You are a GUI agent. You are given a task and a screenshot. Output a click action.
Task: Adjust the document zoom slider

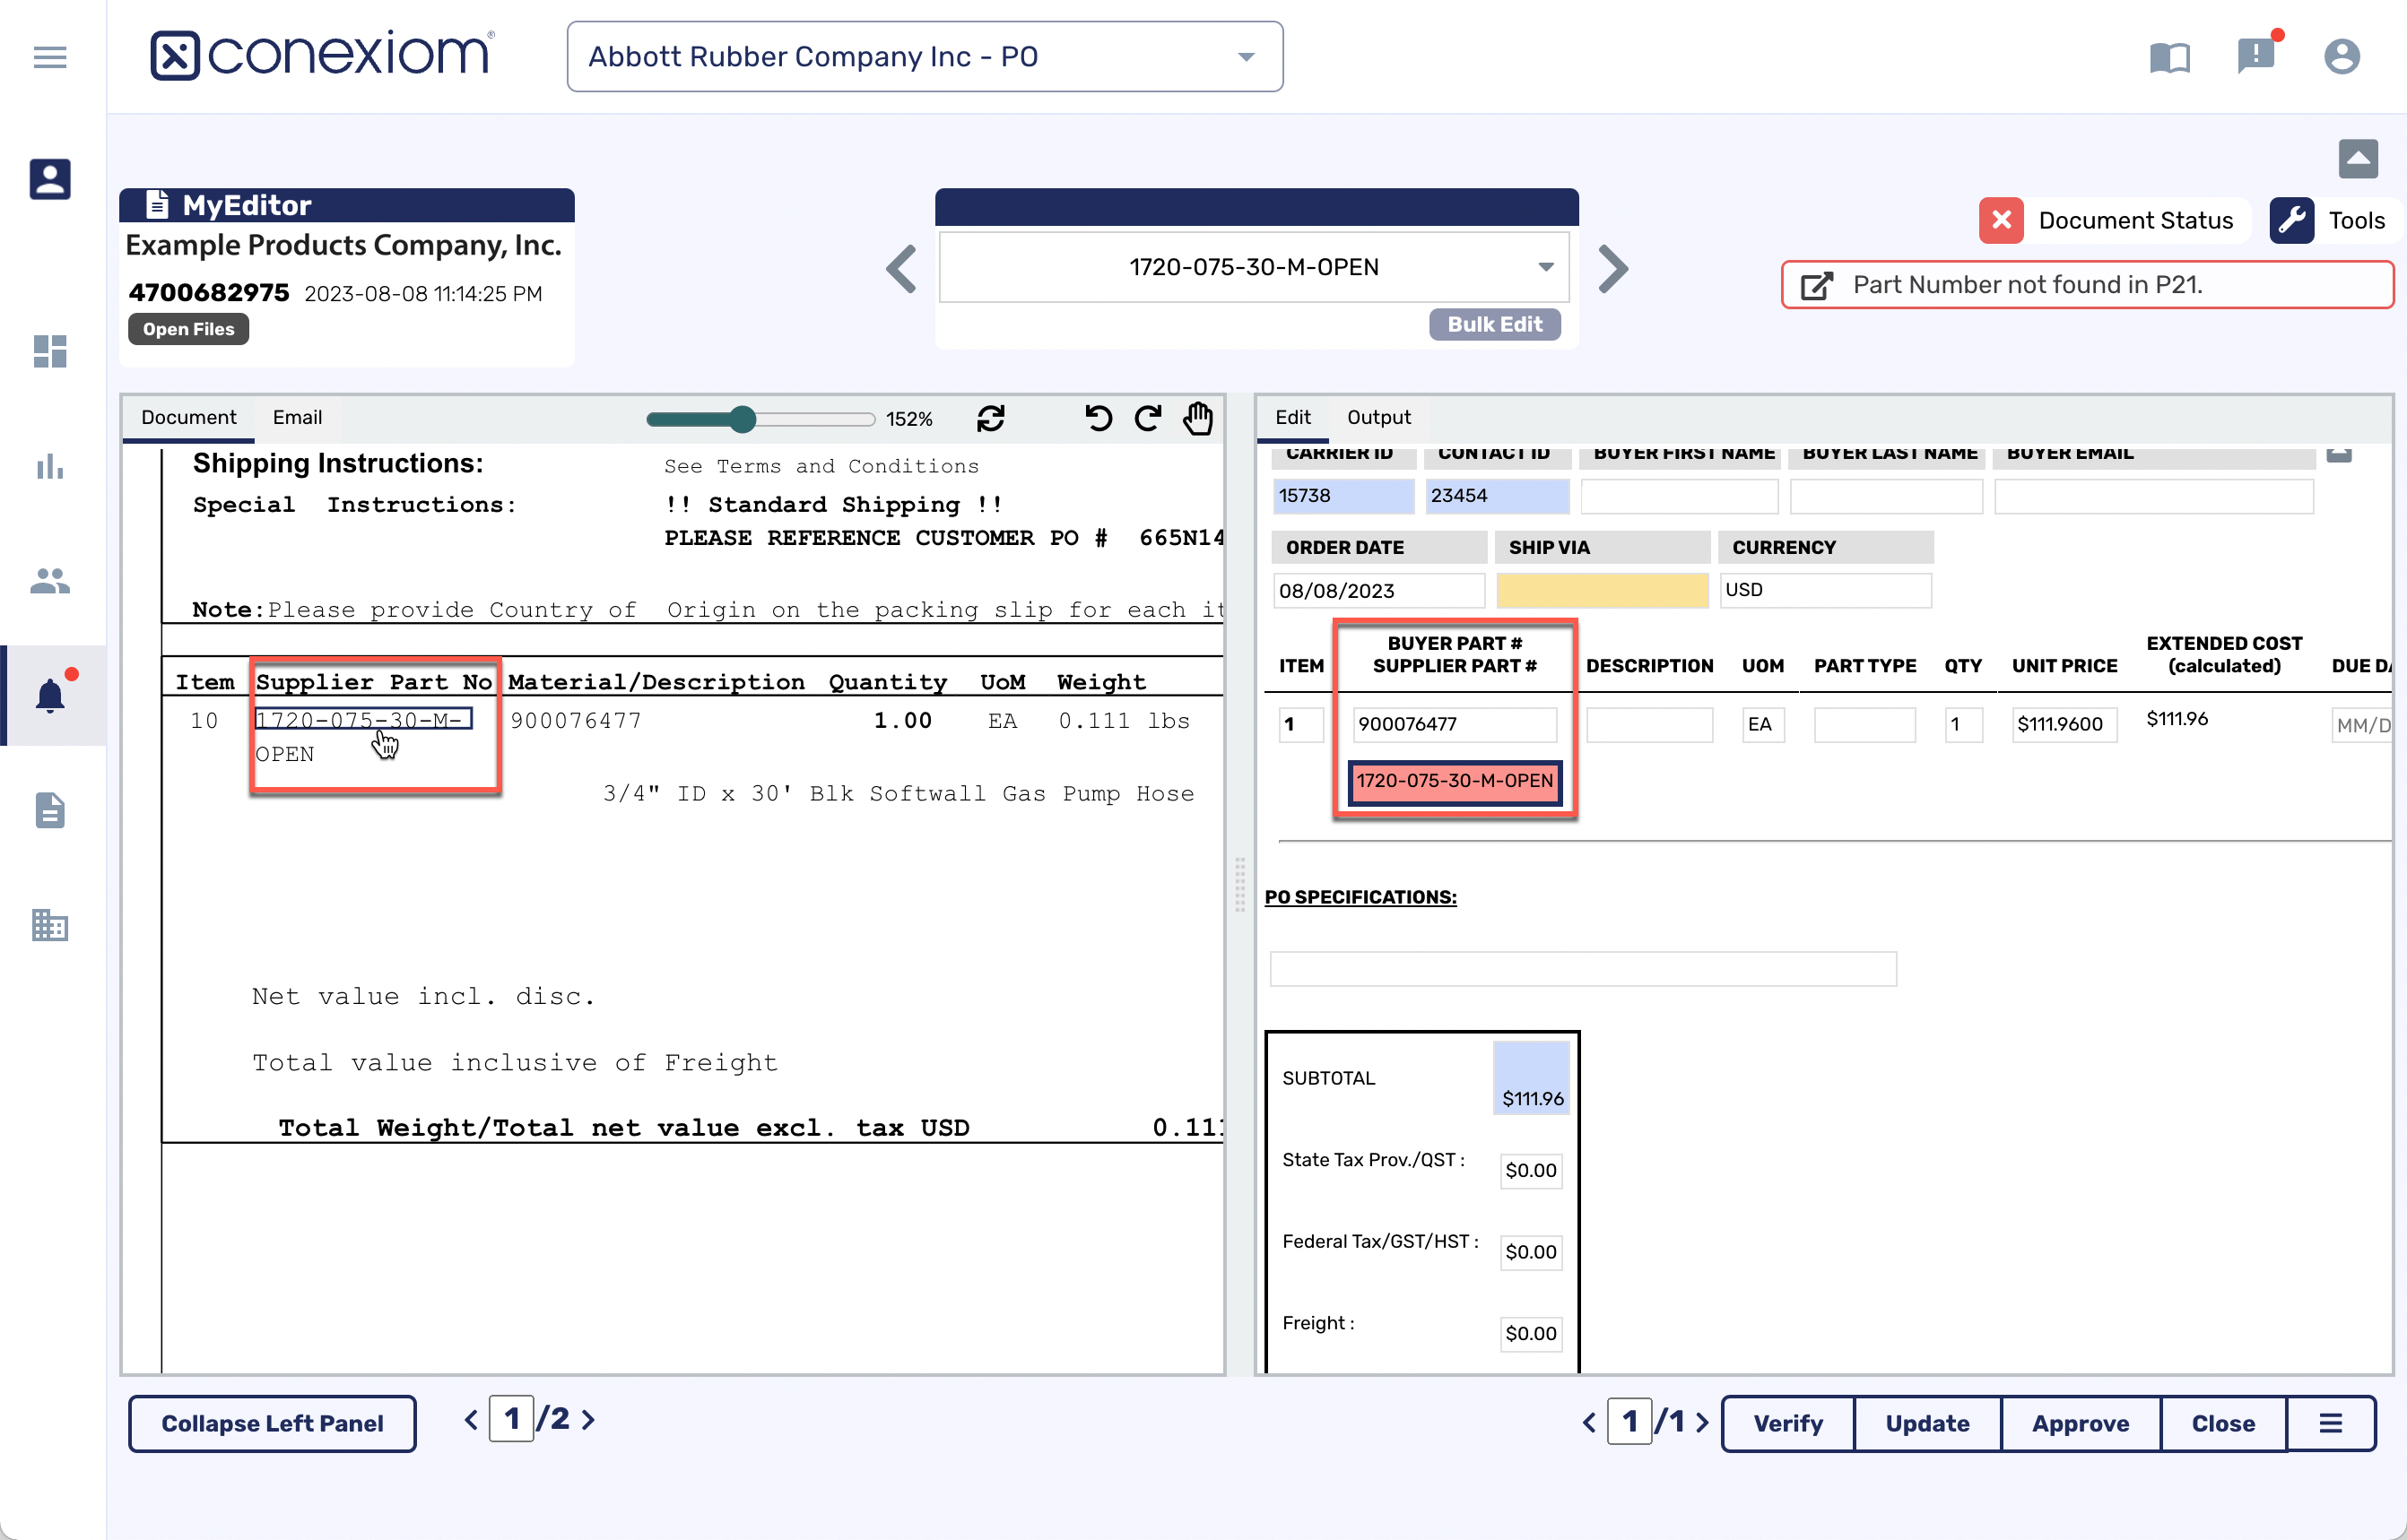(x=744, y=419)
